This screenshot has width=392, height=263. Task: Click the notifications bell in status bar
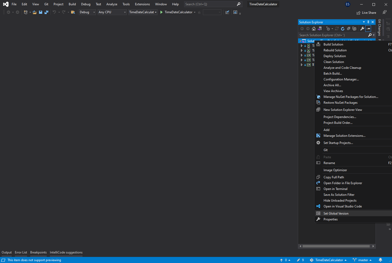coord(380,260)
